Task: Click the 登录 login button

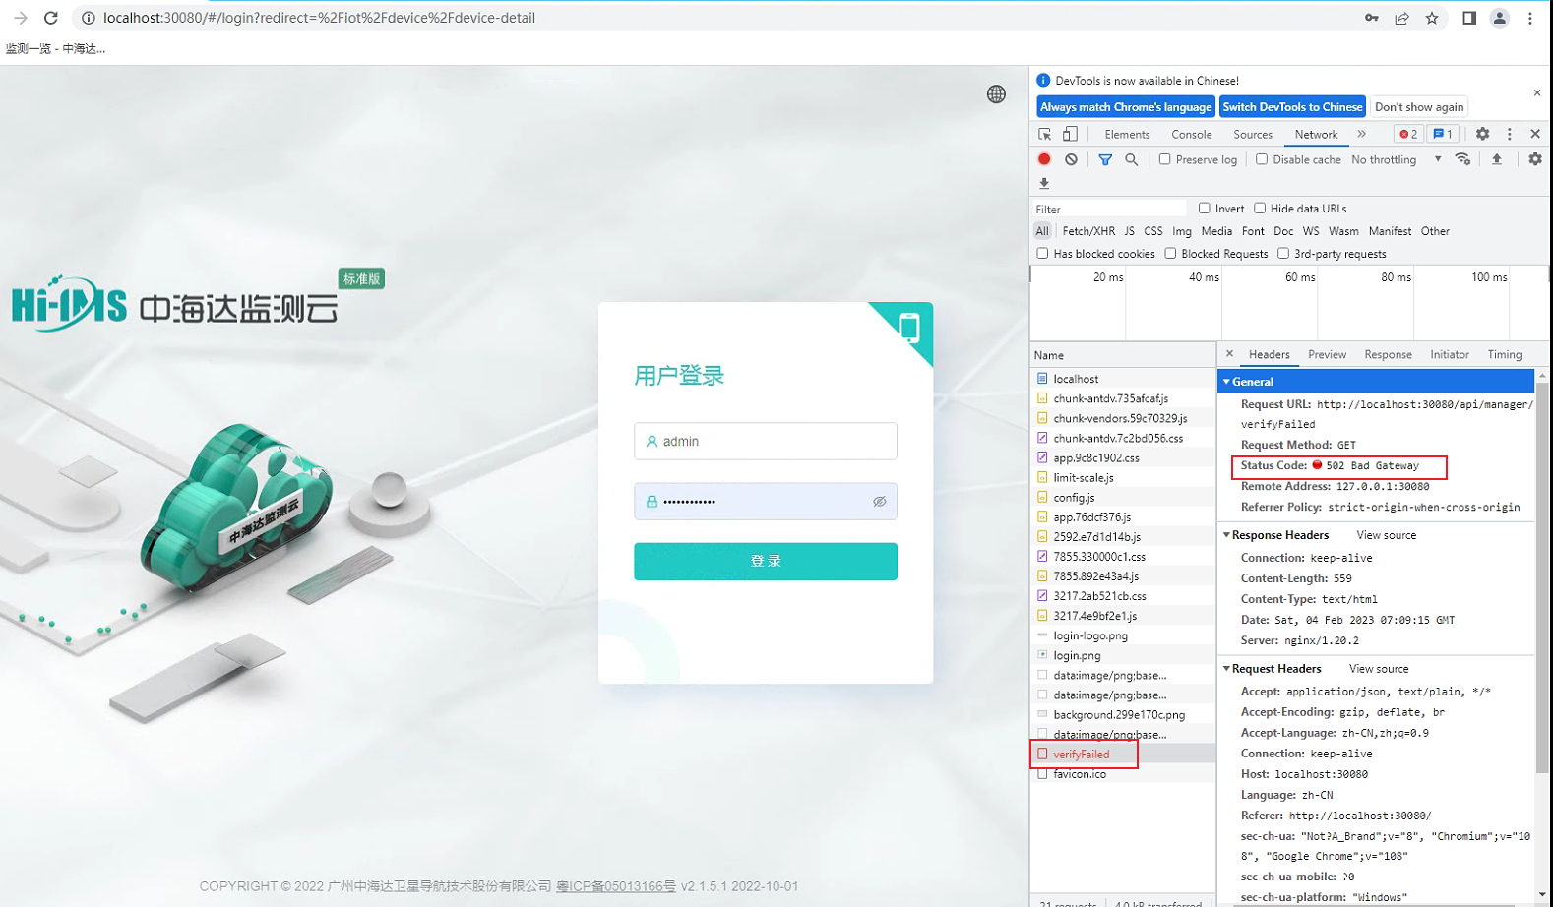Action: (x=765, y=561)
